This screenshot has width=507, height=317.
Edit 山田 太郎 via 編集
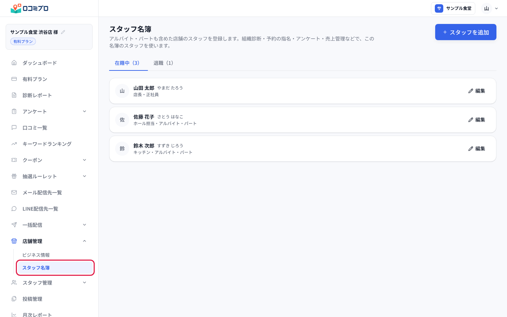pos(477,91)
